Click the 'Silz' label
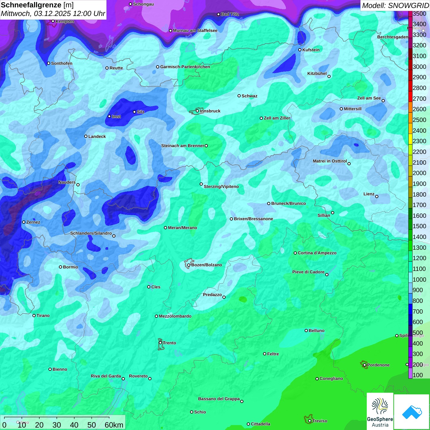This screenshot has height=430, width=430. pos(141,112)
